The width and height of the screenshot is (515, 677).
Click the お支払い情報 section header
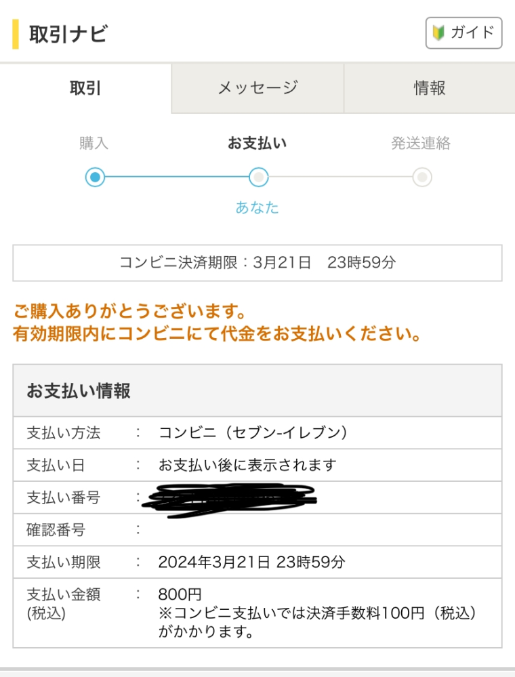tap(257, 391)
